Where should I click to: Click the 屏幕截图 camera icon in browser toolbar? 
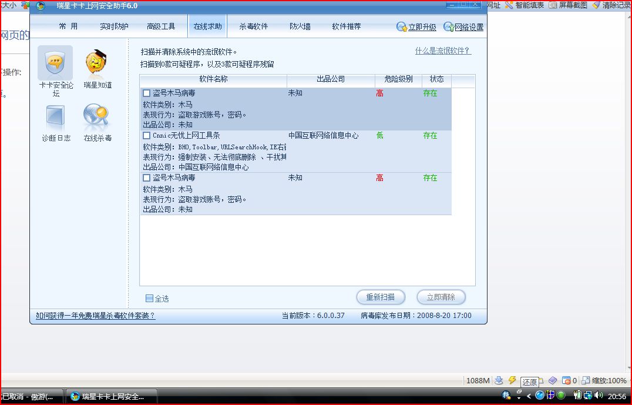tap(553, 5)
